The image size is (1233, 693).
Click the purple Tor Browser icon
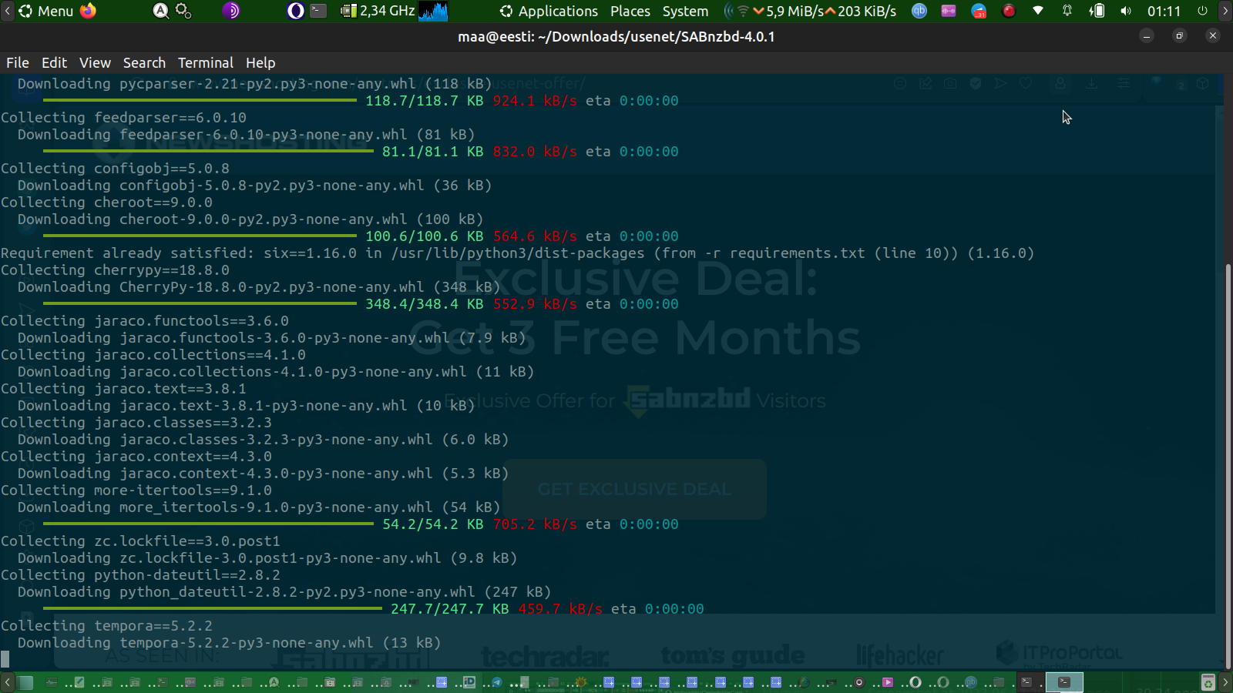[230, 11]
